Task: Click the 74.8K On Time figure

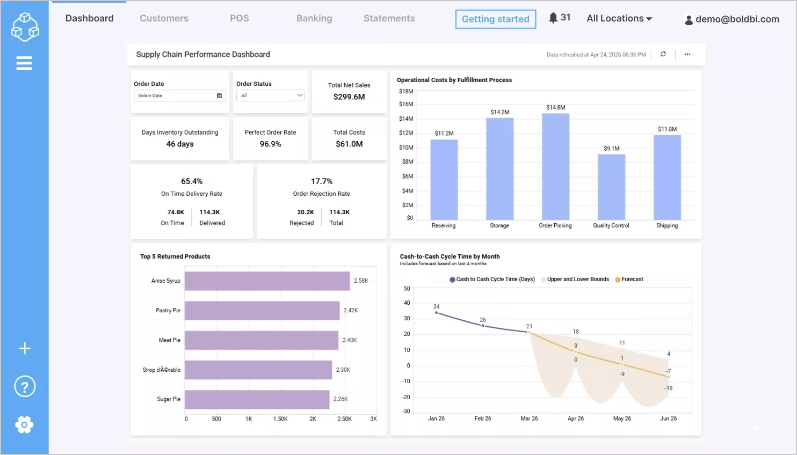Action: 176,212
